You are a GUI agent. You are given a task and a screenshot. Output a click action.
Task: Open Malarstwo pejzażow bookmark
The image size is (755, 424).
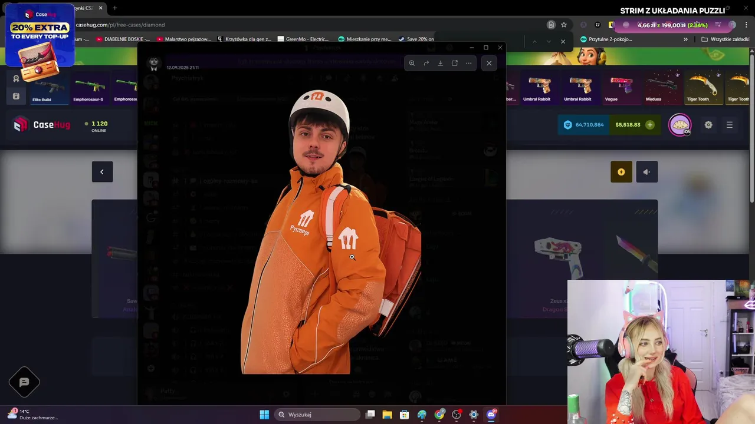pyautogui.click(x=183, y=39)
